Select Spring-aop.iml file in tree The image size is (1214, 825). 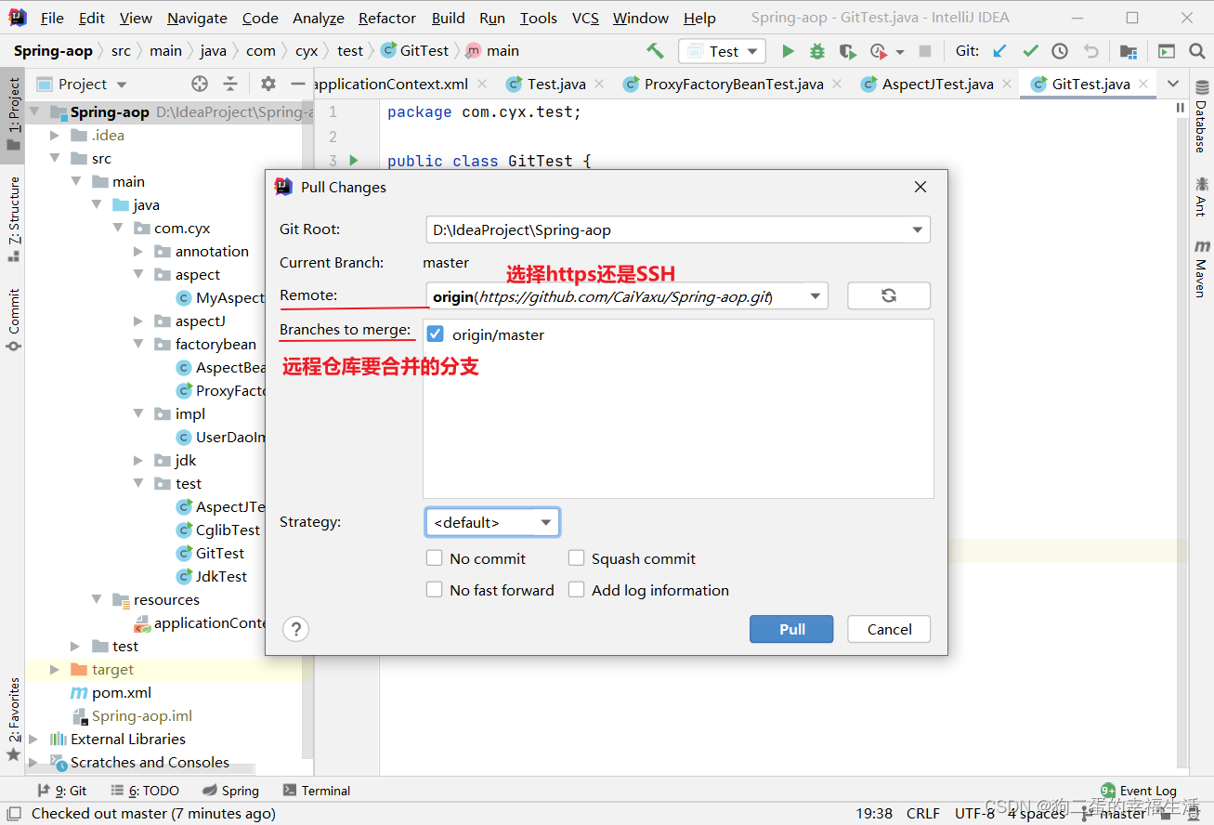142,715
